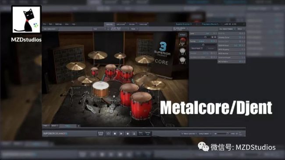The width and height of the screenshot is (285, 160).
Task: Expand the Voice and Layer section
Action: (232, 57)
